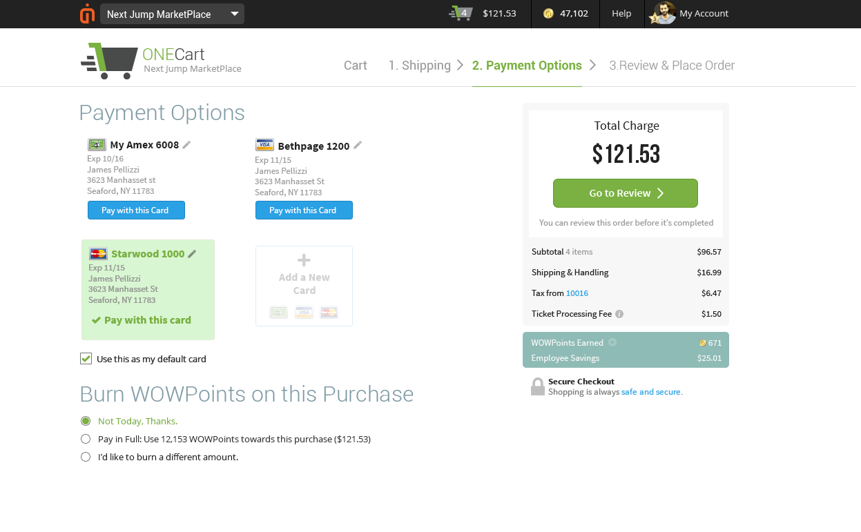Select the 2. Payment Options step
The height and width of the screenshot is (532, 861).
coord(527,66)
